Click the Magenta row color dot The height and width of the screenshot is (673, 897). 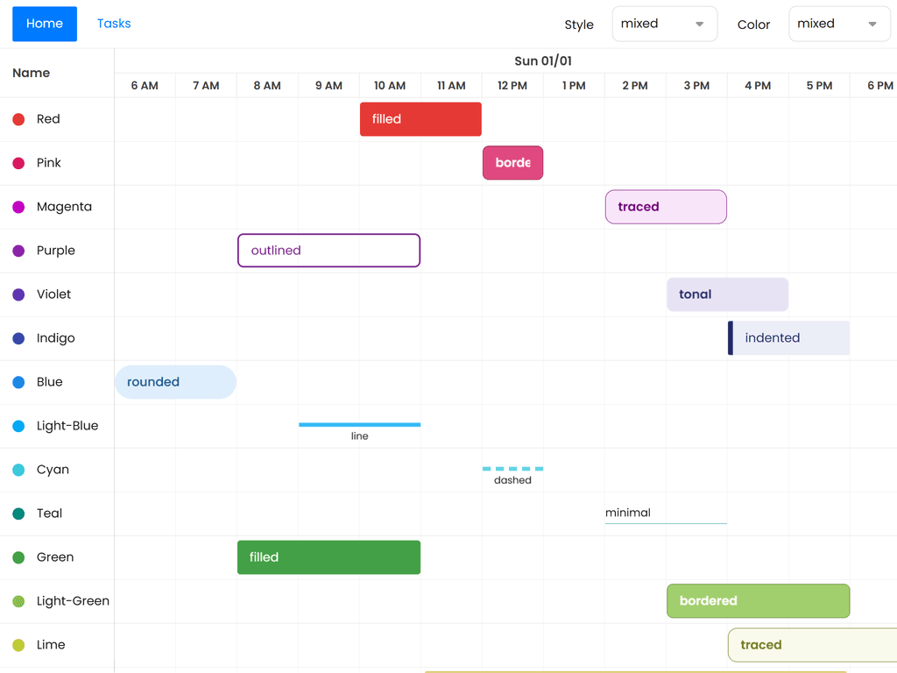click(18, 207)
